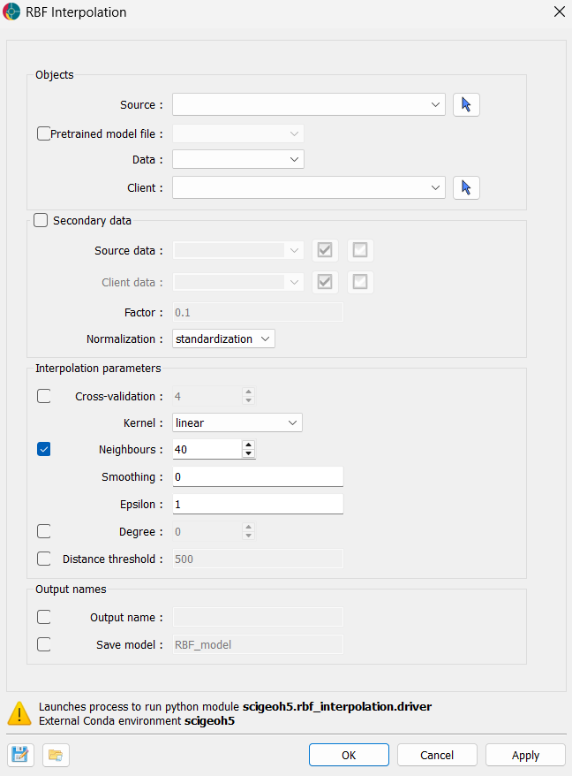Click the warning triangle icon
572x776 pixels.
tap(19, 713)
